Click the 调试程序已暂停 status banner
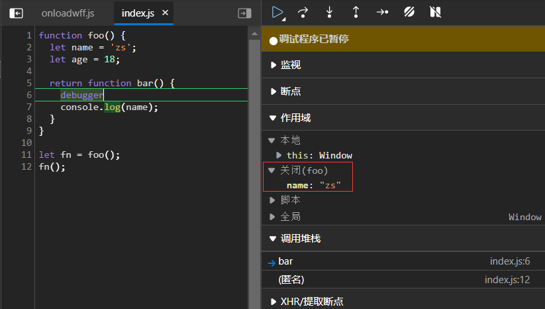This screenshot has width=545, height=309. pos(403,39)
